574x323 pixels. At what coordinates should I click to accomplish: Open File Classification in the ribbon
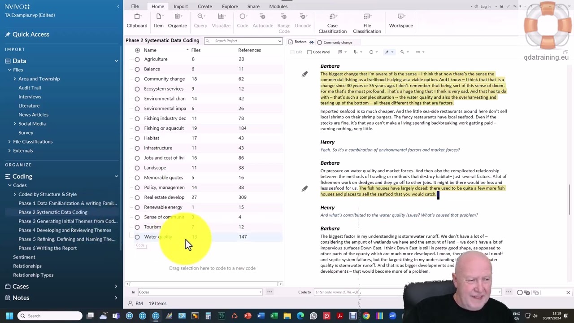pyautogui.click(x=367, y=23)
